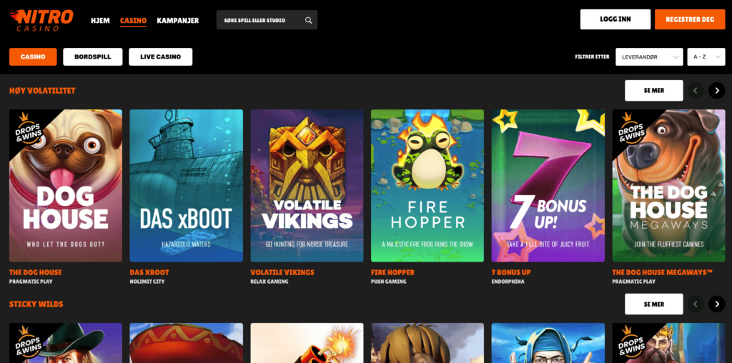Viewport: 732px width, 363px height.
Task: Open the cowboy Sticky Wilds game thumbnail
Action: click(66, 343)
